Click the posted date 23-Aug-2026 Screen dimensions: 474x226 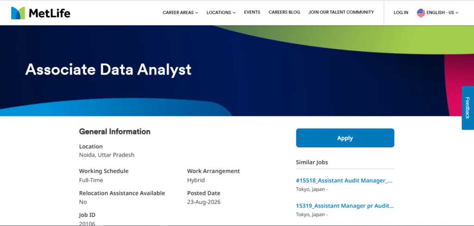204,202
